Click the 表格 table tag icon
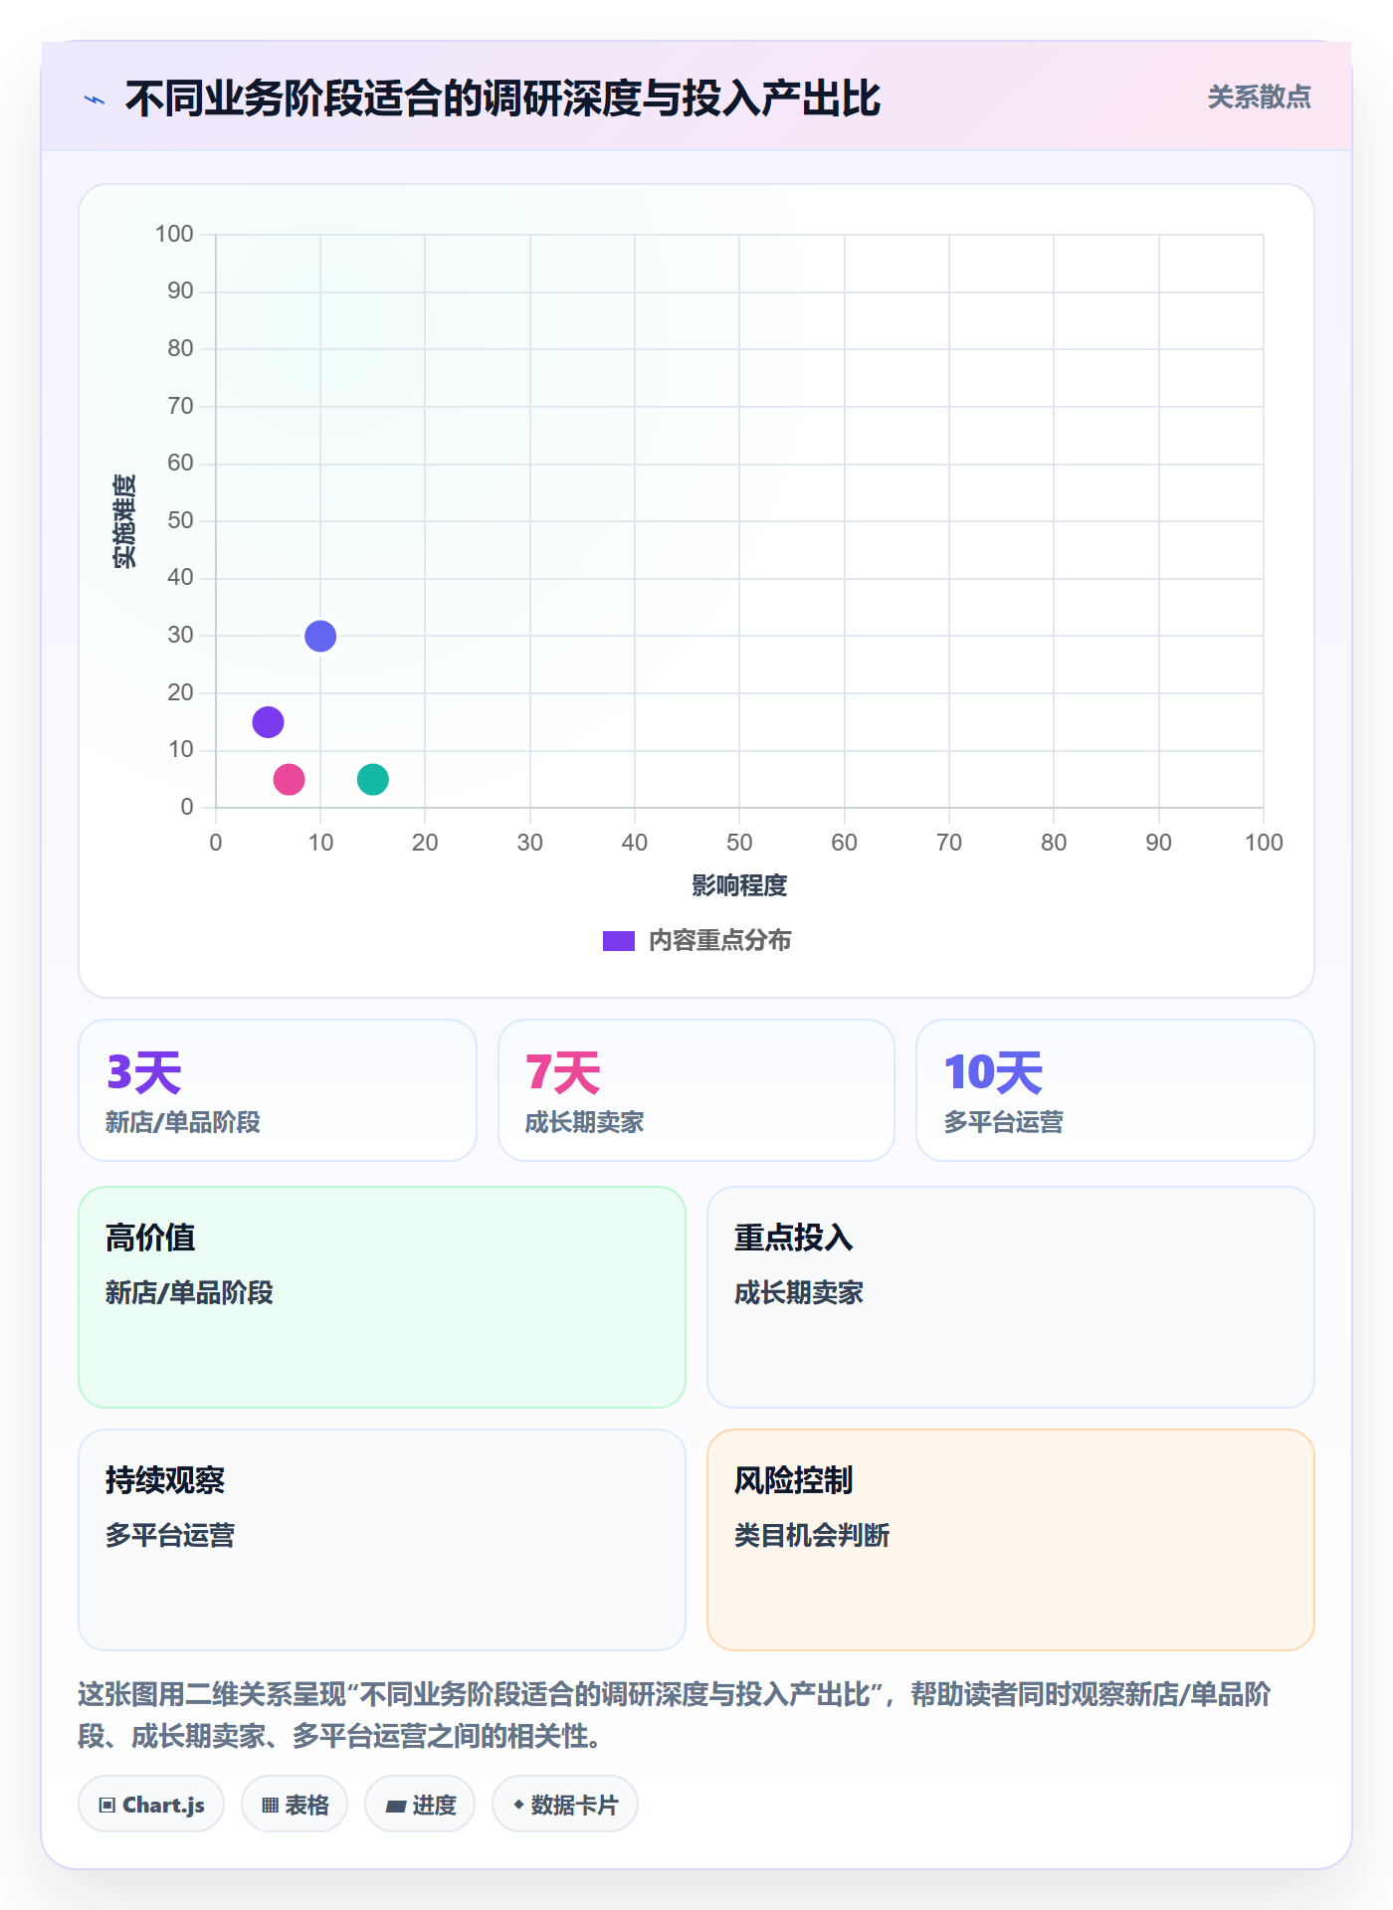1393x1910 pixels. (270, 1805)
